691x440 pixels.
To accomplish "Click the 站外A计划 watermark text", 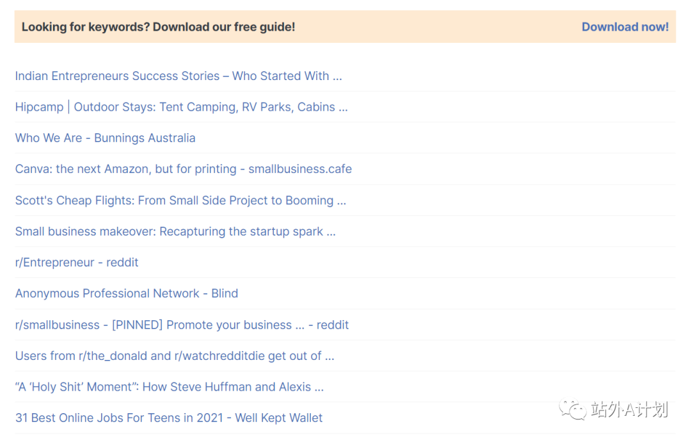I will [629, 410].
